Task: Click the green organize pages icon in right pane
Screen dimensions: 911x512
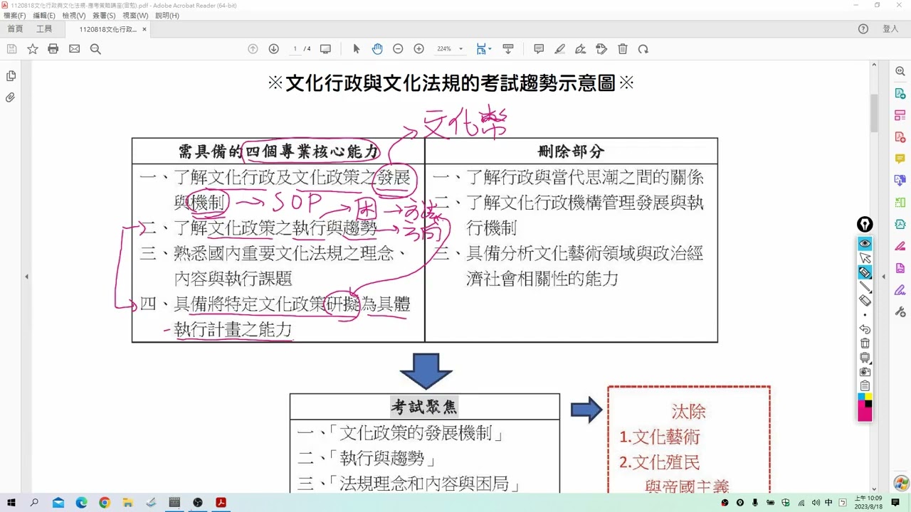Action: pos(900,203)
